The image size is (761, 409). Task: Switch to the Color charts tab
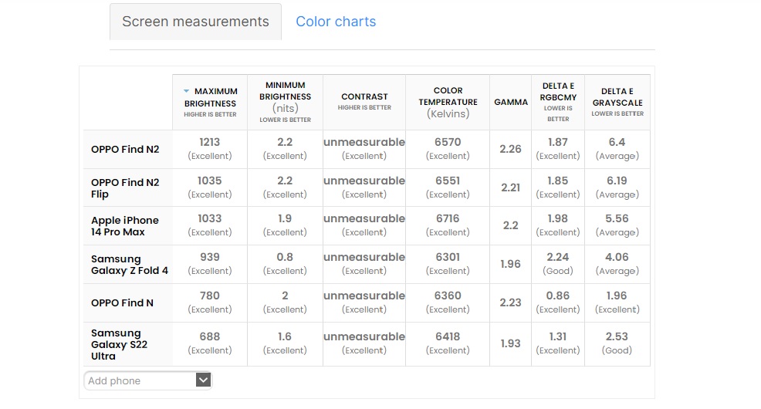pyautogui.click(x=336, y=22)
